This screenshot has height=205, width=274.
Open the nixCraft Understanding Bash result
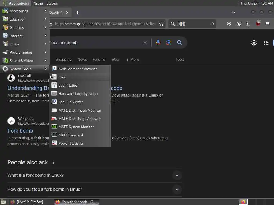point(28,88)
